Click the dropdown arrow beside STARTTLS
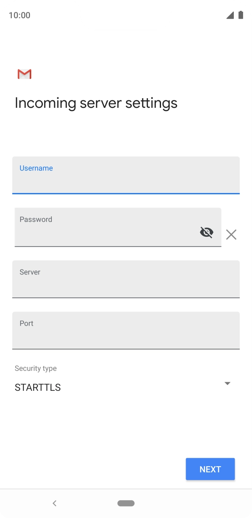This screenshot has width=252, height=518. coord(227,383)
